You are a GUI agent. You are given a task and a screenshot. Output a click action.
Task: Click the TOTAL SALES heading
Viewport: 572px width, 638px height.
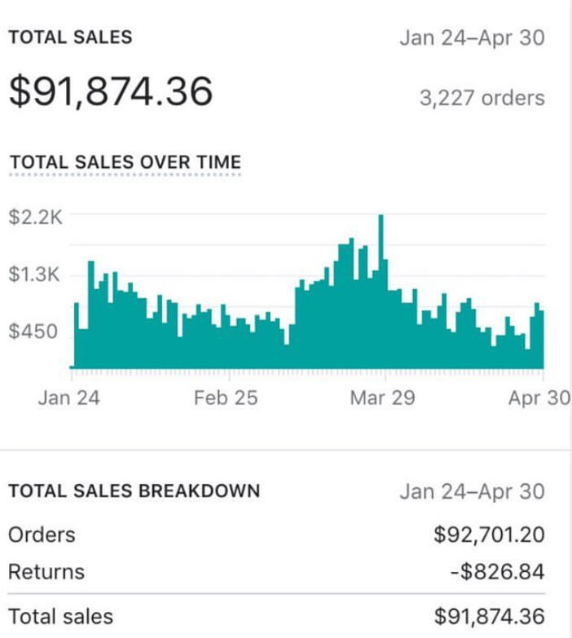point(70,37)
